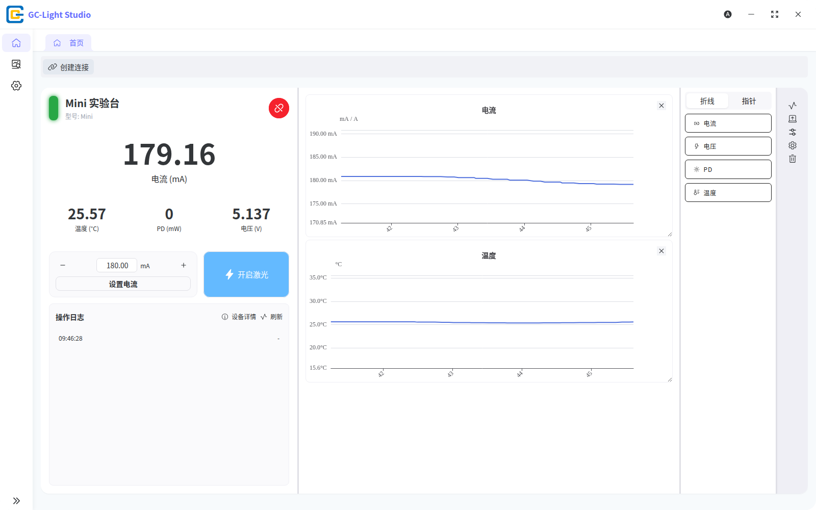The height and width of the screenshot is (510, 816).
Task: Click the 温度 chart resize handle
Action: (x=670, y=379)
